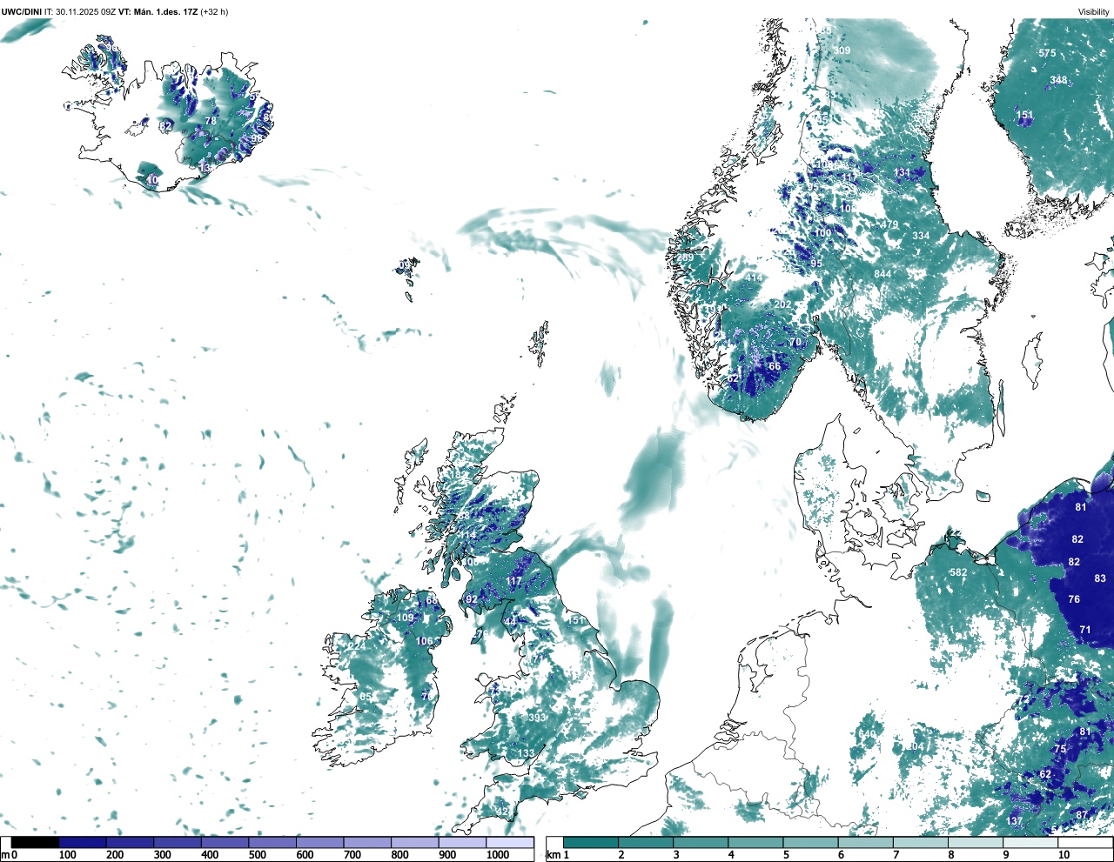The image size is (1114, 862).
Task: Click the "m" unit label of legend
Action: (5, 856)
